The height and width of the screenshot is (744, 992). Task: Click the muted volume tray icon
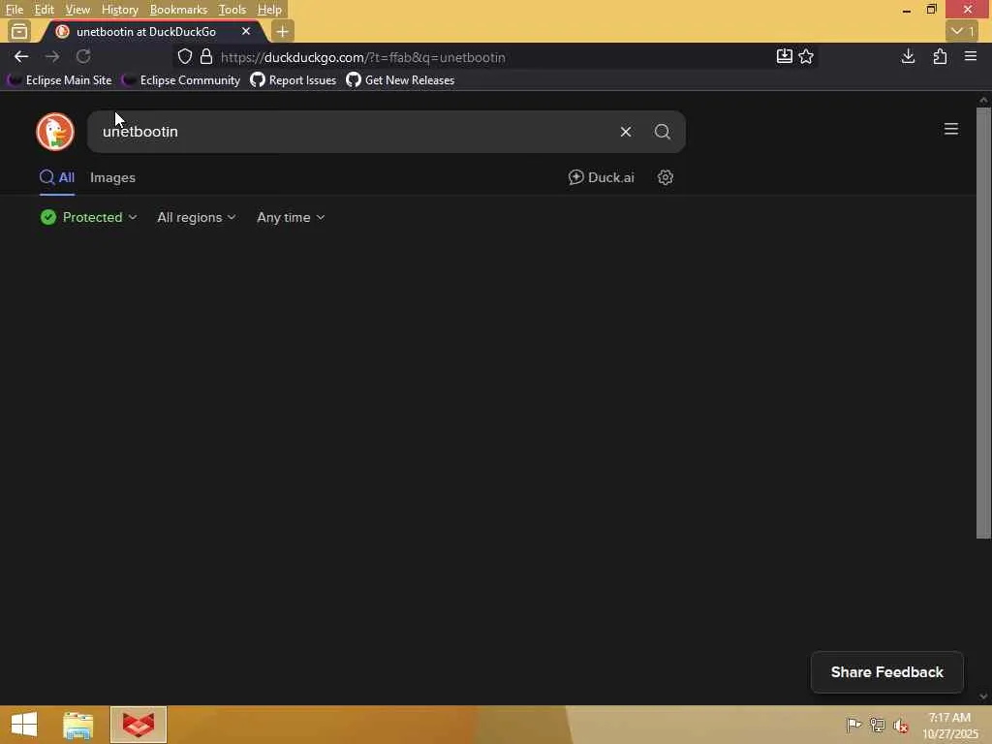[901, 725]
